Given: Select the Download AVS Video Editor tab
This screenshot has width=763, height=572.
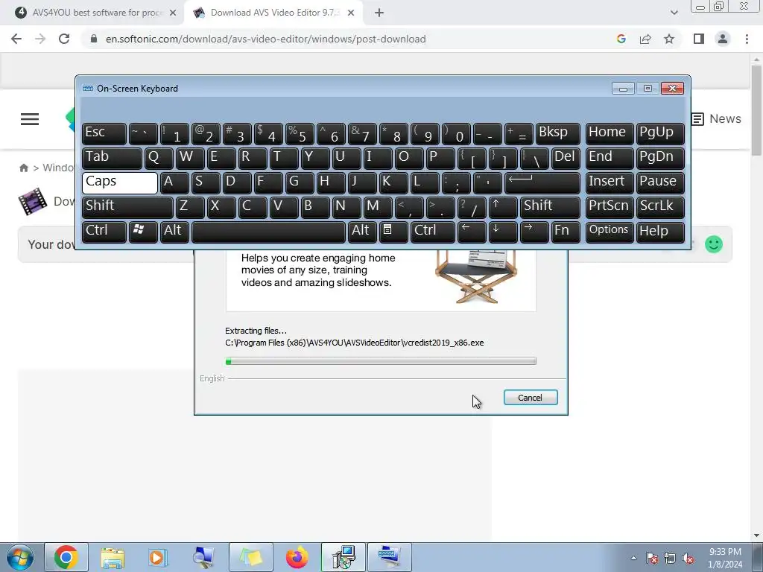Looking at the screenshot, I should click(x=273, y=13).
